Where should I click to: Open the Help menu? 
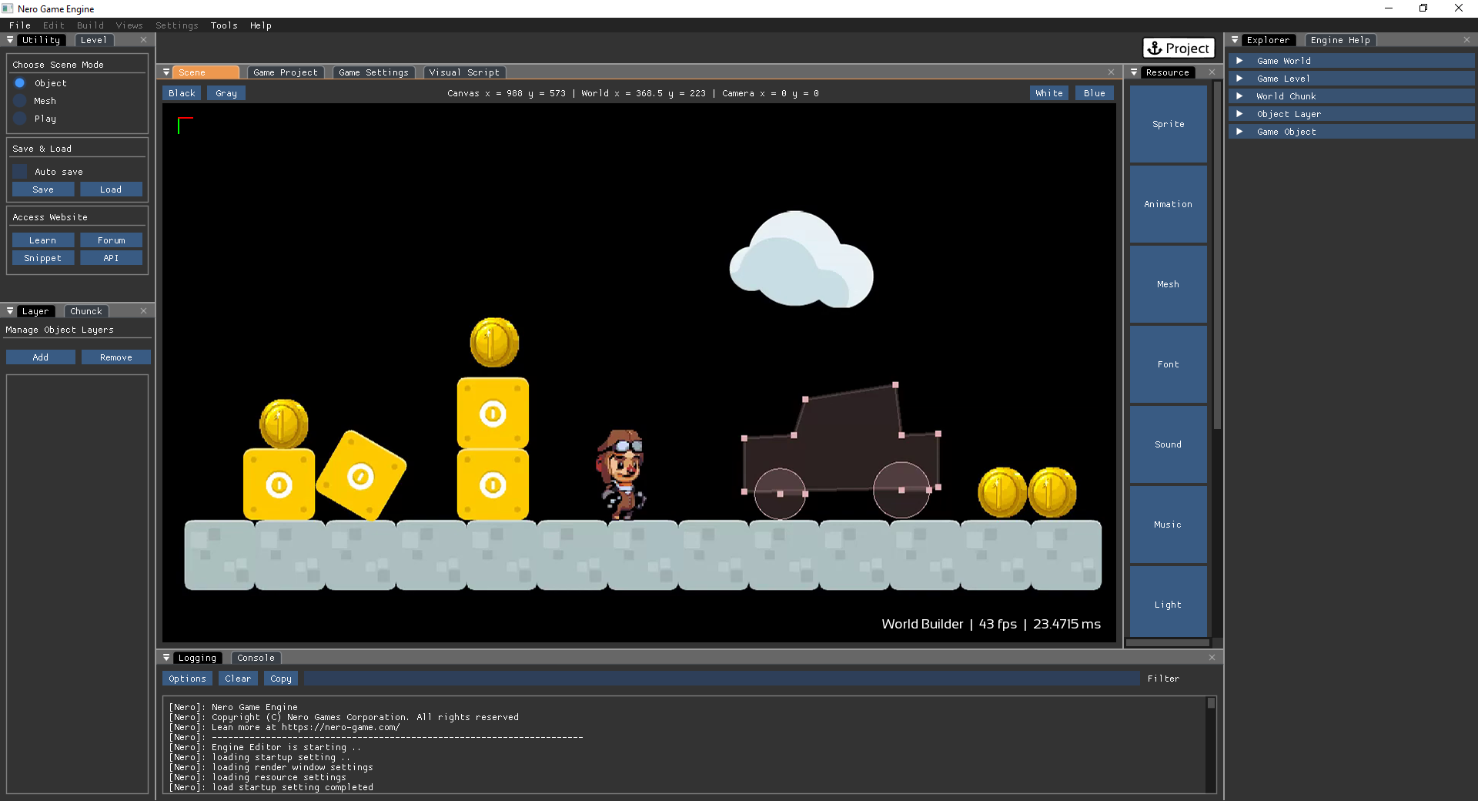tap(261, 25)
